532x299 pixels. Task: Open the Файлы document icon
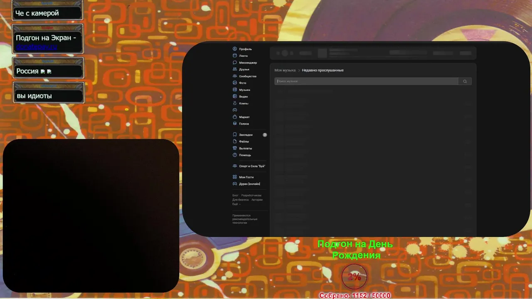click(x=235, y=142)
